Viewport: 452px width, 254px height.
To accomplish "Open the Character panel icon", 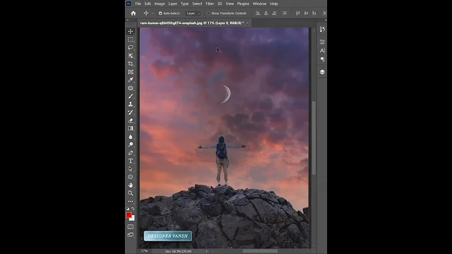I will point(322,51).
